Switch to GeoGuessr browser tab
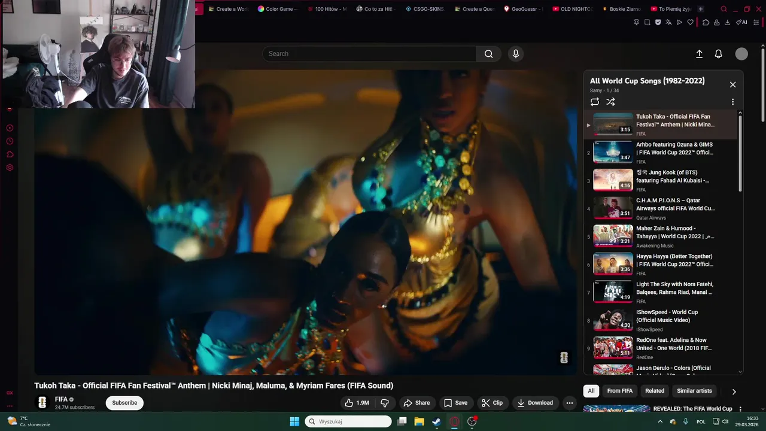 (522, 9)
